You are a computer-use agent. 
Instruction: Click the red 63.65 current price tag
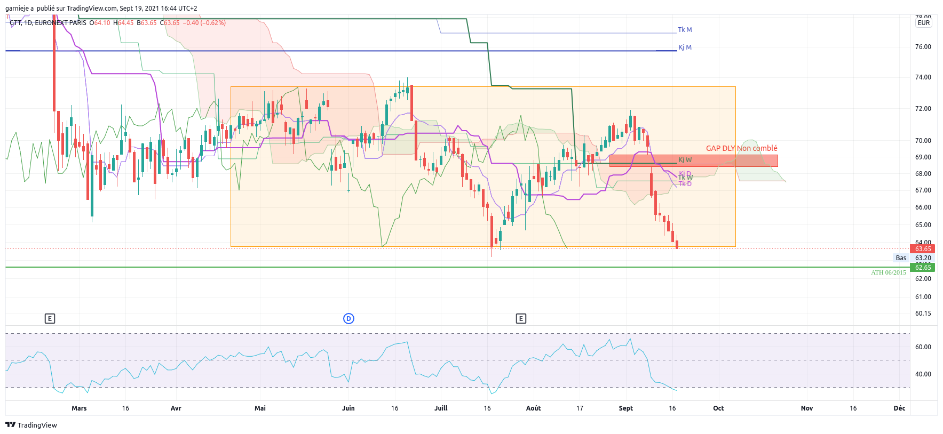pos(923,249)
